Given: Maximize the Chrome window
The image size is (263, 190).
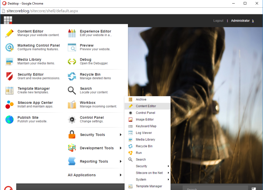Looking at the screenshot, I should pos(245,3).
